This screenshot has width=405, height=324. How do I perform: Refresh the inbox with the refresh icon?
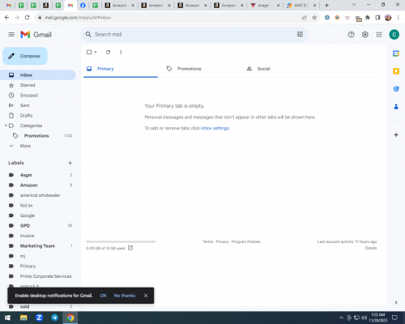(108, 52)
